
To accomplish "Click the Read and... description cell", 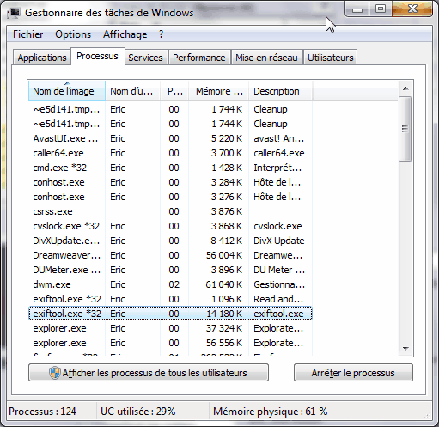I will click(x=278, y=299).
